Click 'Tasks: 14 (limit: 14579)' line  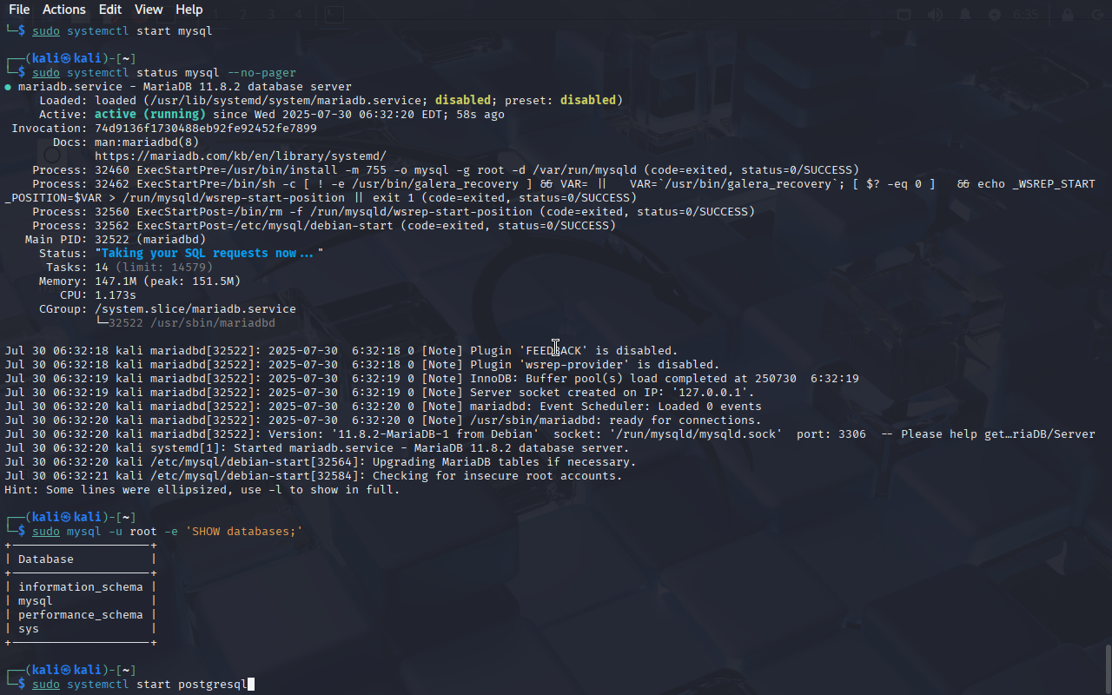pyautogui.click(x=129, y=268)
